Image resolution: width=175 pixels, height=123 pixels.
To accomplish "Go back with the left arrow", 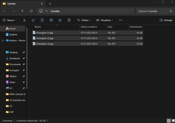I will click(5, 11).
